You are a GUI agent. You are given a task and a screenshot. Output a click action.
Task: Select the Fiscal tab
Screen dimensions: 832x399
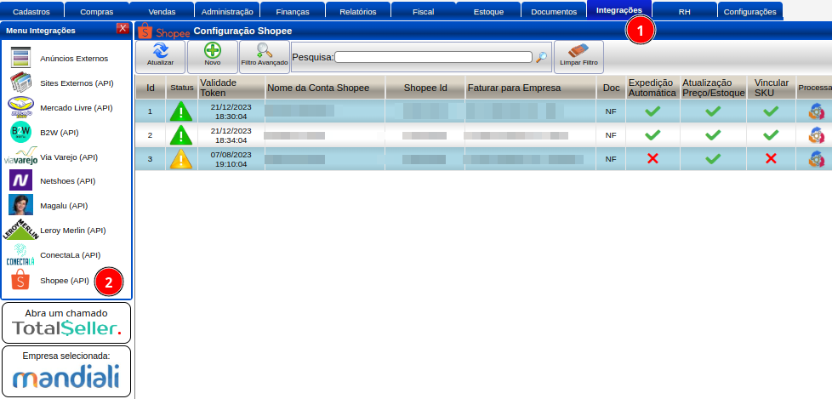tap(423, 11)
